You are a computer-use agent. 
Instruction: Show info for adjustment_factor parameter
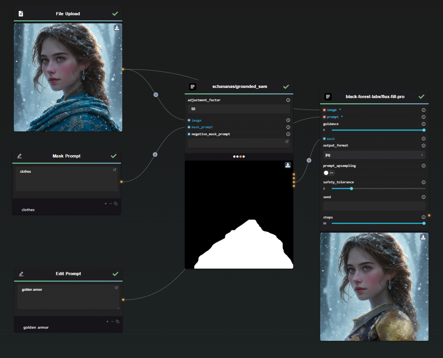coord(288,100)
